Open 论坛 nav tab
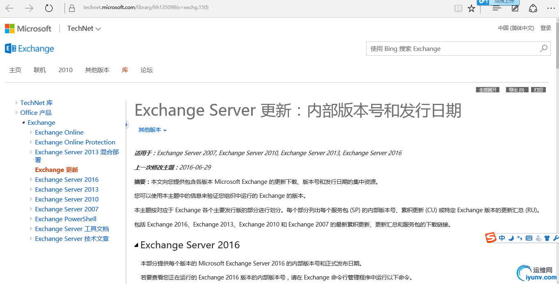This screenshot has width=559, height=284. (147, 70)
